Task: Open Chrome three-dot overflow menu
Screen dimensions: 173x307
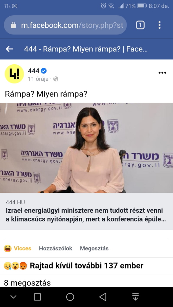Action: click(160, 25)
